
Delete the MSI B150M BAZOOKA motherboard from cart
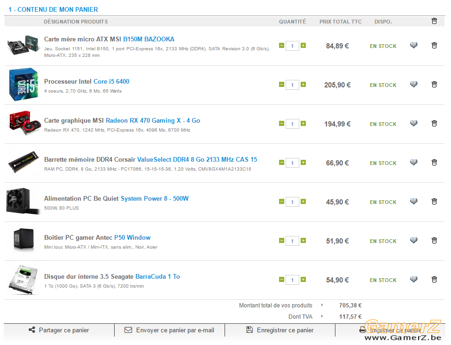(x=434, y=46)
